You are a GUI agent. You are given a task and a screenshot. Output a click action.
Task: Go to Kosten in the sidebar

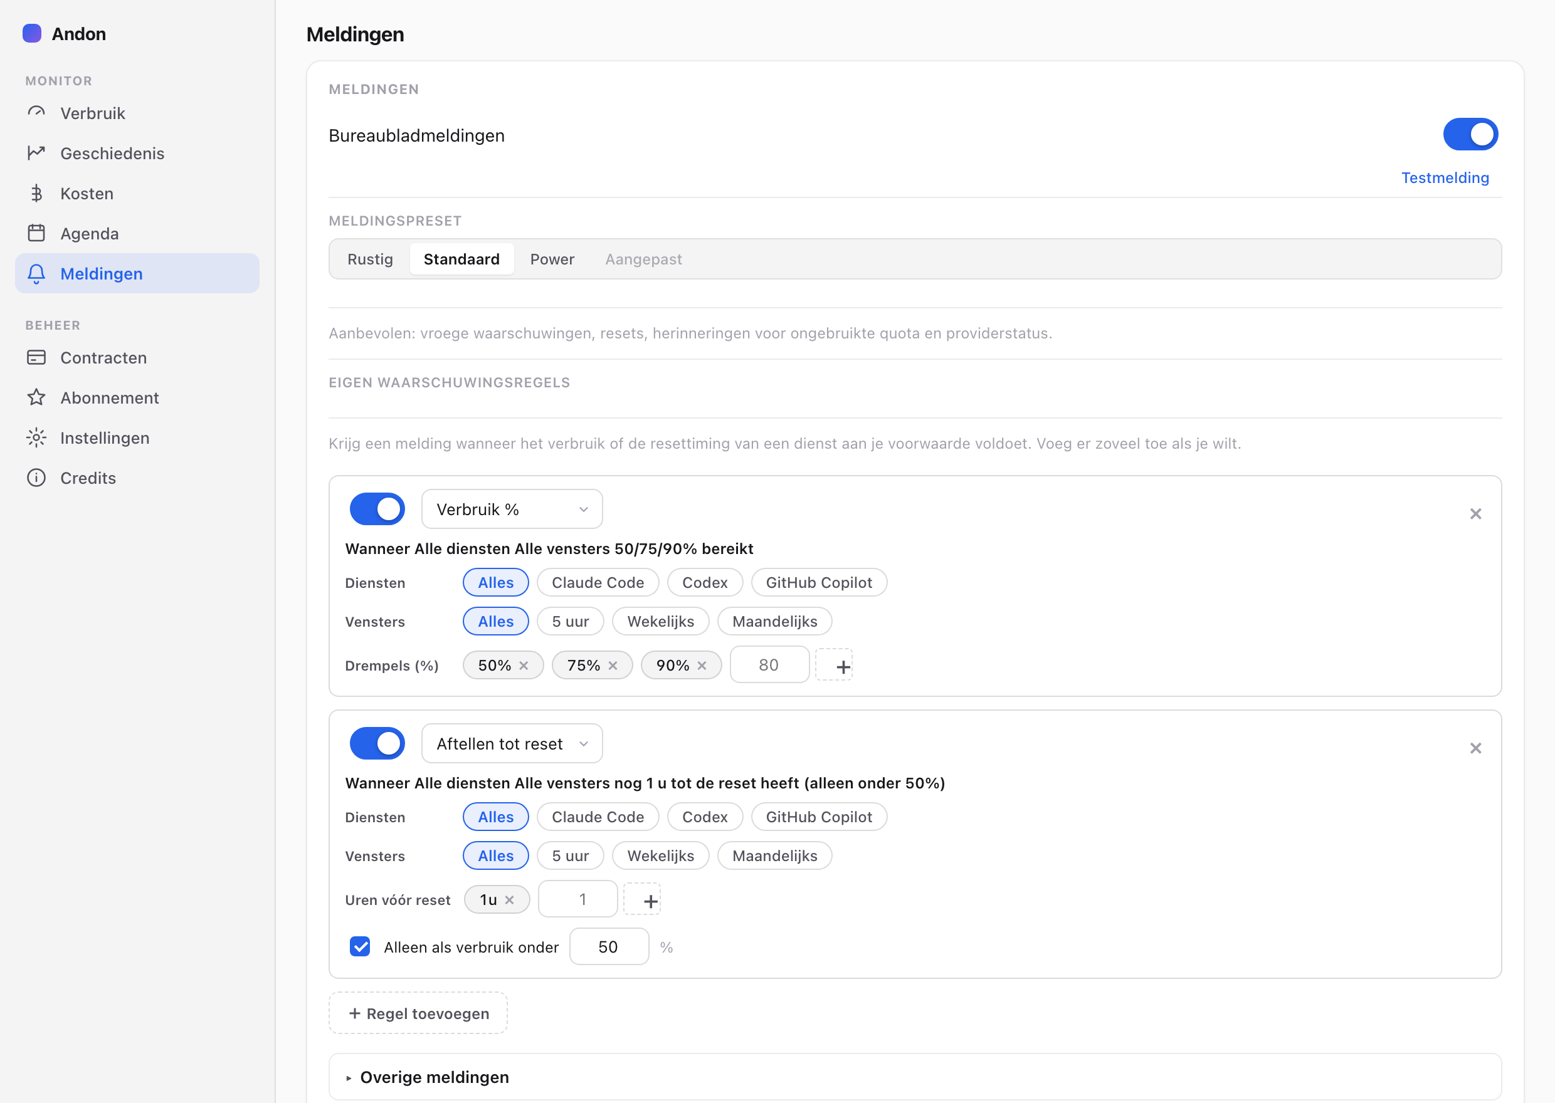[137, 193]
